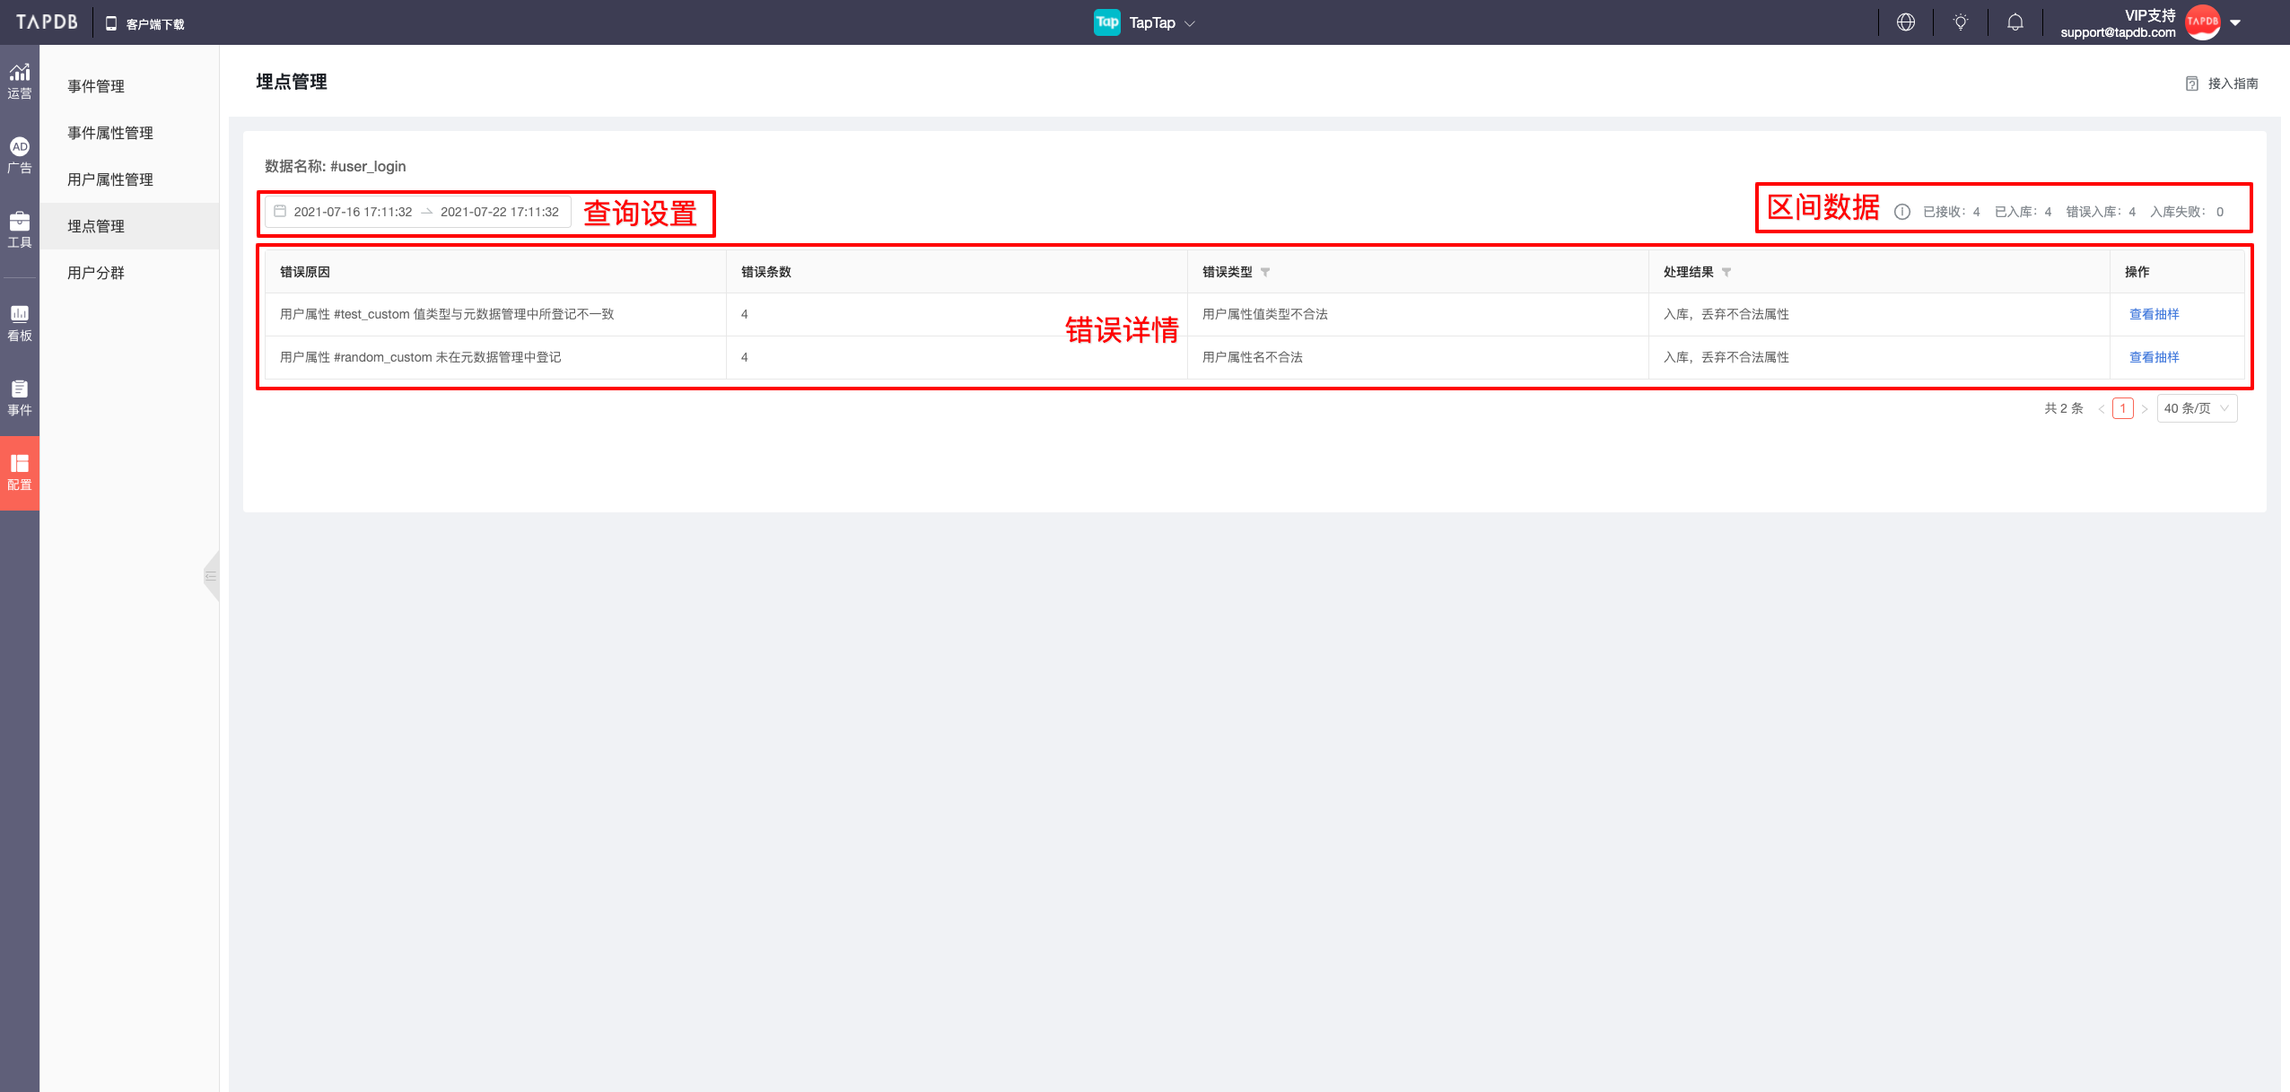2290x1092 pixels.
Task: Open language globe icon
Action: click(1906, 22)
